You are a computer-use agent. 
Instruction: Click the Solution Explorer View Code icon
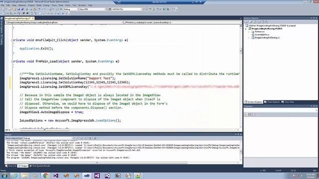coord(259,22)
